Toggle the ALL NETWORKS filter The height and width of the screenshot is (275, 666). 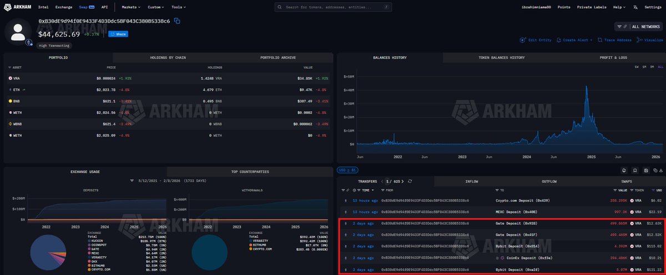pyautogui.click(x=639, y=26)
